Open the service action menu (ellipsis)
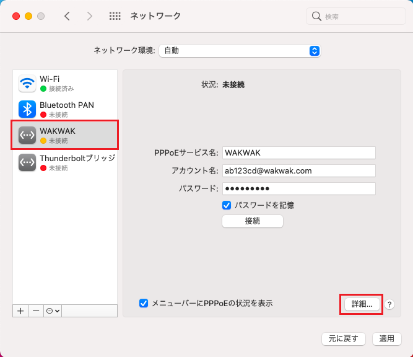413x357 pixels. pos(53,311)
